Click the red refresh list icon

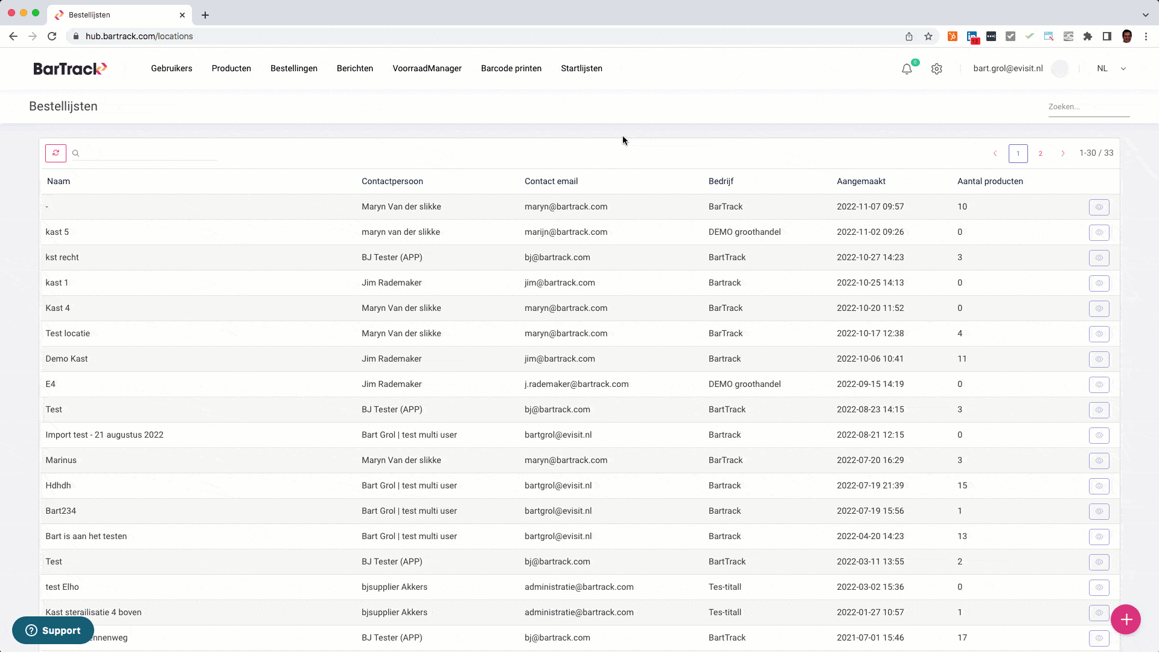[x=56, y=153]
